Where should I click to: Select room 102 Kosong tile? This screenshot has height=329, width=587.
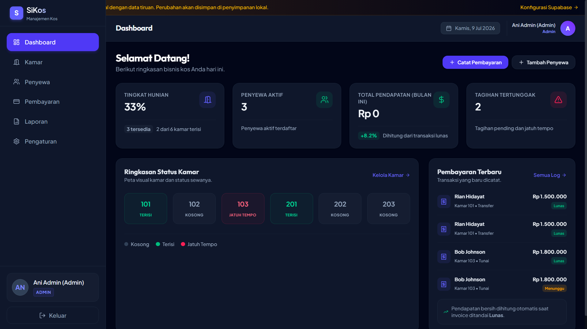[194, 208]
